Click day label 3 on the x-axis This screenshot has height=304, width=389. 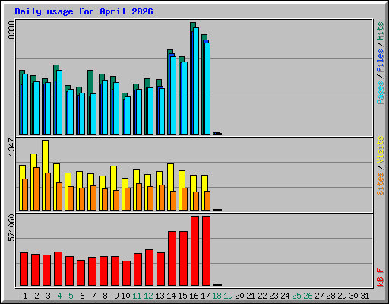(48, 296)
